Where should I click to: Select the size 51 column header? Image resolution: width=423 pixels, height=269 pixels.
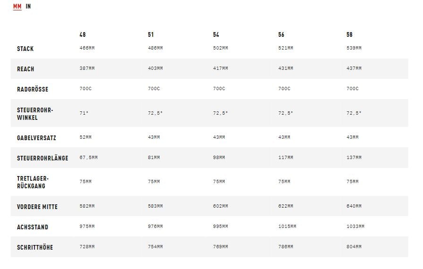(x=151, y=34)
